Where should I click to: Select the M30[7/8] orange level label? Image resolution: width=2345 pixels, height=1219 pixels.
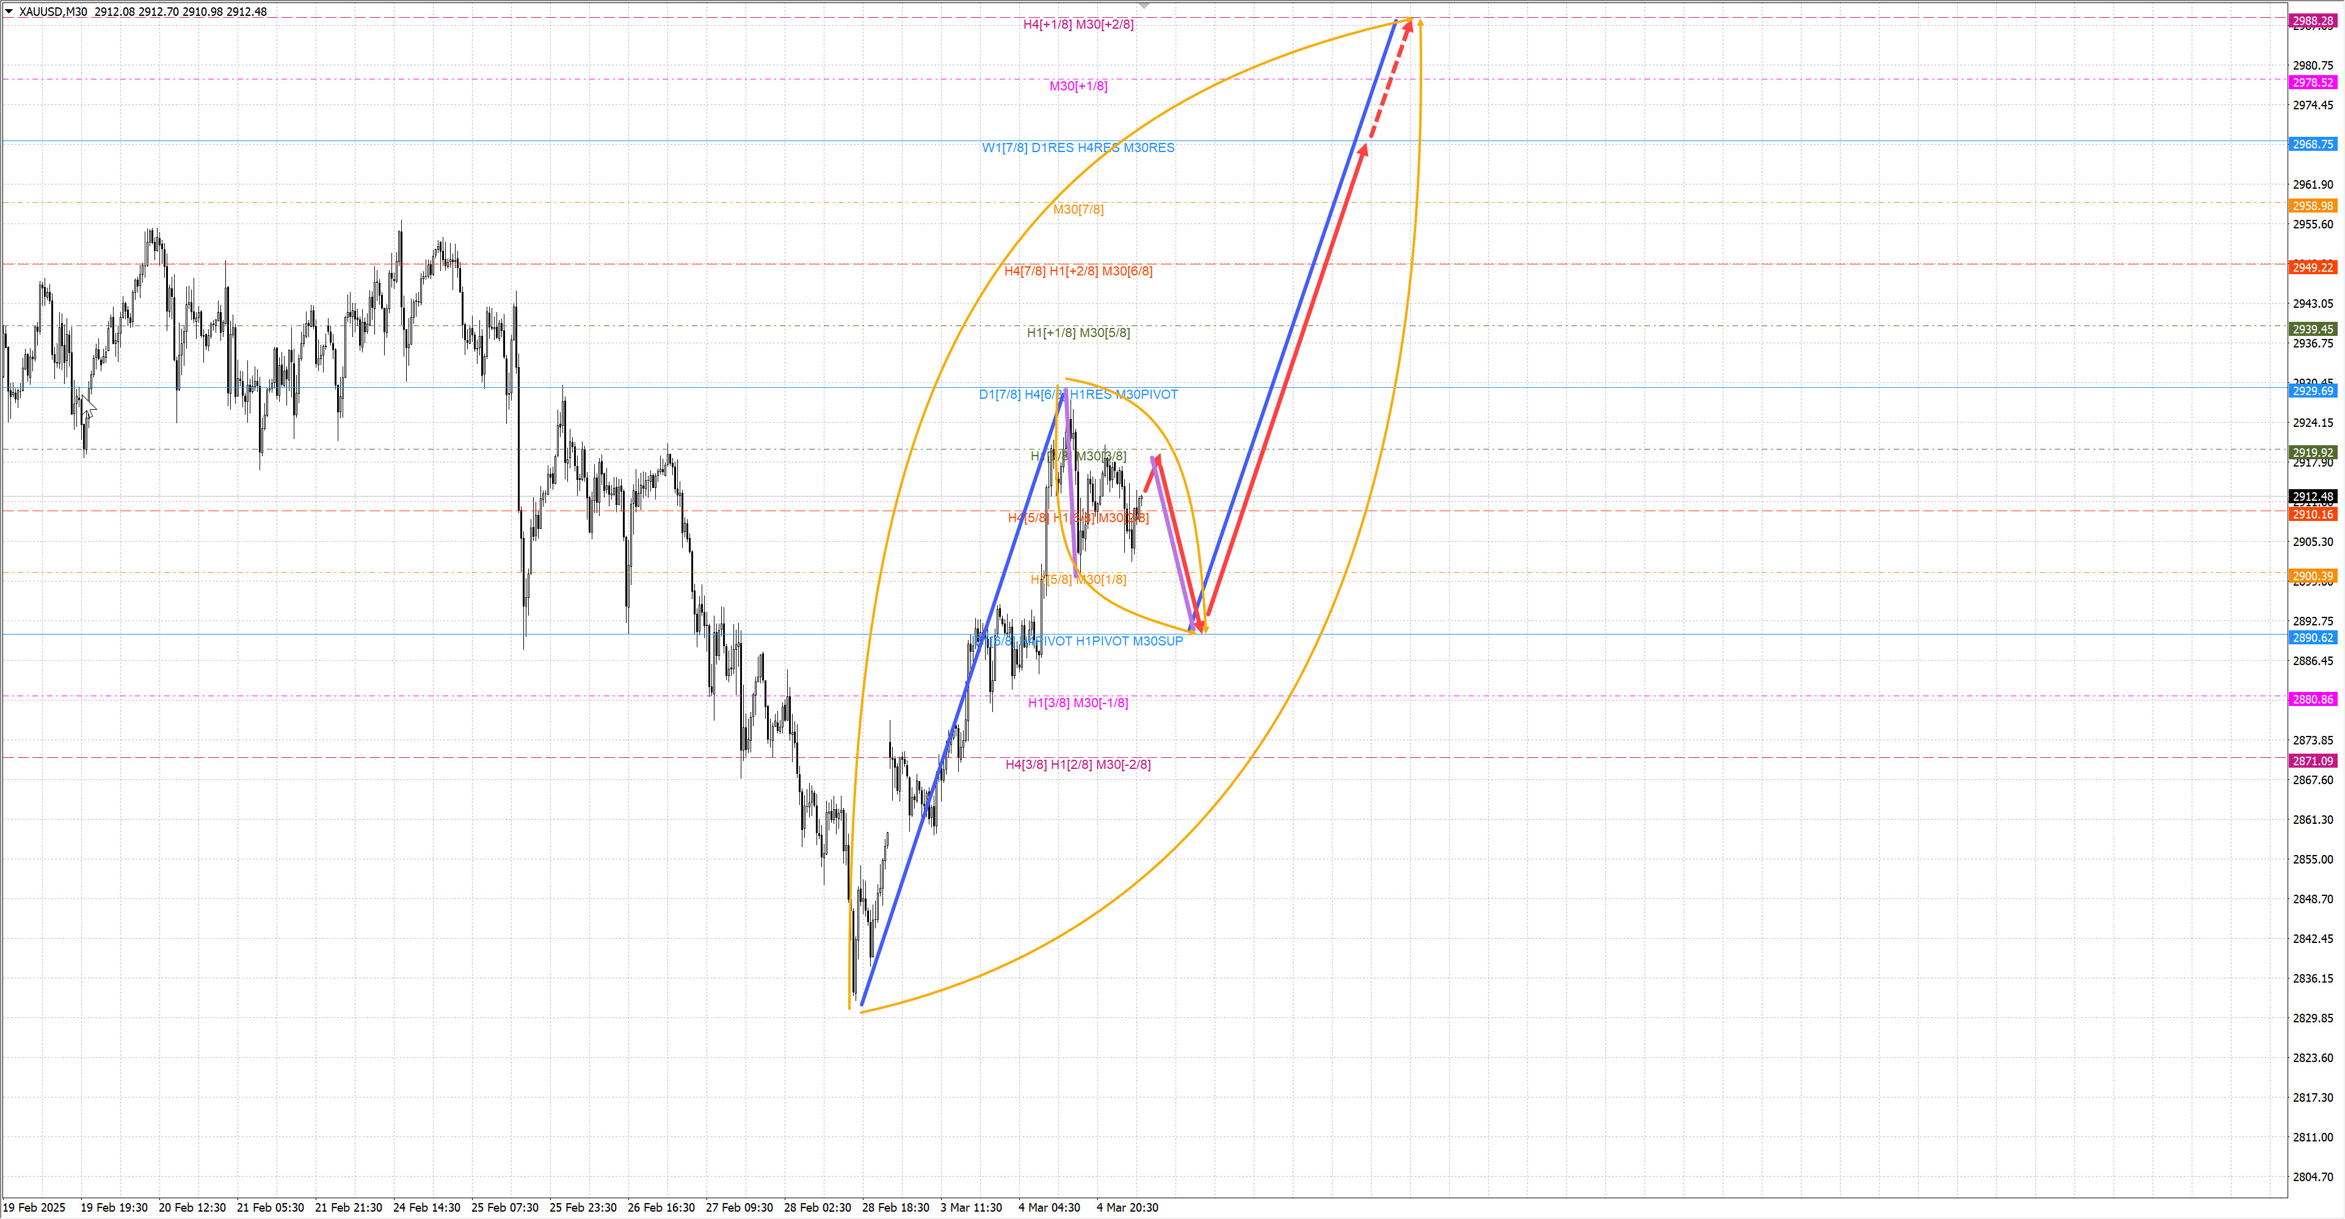point(1078,209)
